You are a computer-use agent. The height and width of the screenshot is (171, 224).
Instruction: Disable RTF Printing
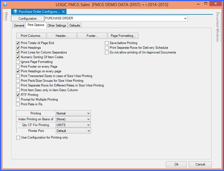(x=18, y=95)
